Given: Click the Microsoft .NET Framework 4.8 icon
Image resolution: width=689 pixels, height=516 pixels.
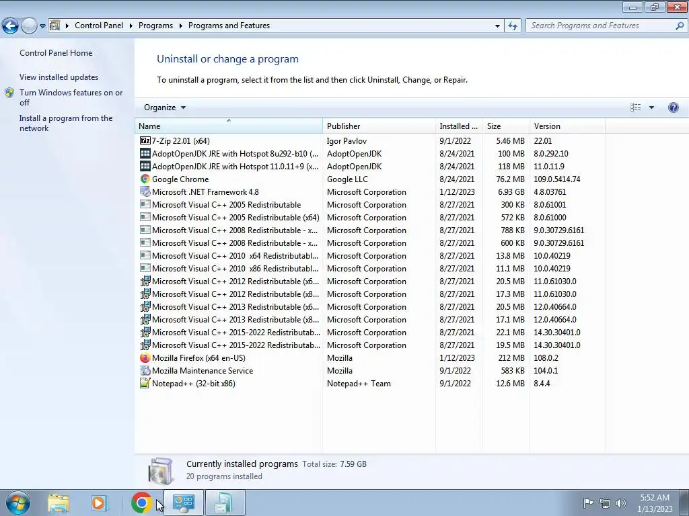Looking at the screenshot, I should [145, 191].
